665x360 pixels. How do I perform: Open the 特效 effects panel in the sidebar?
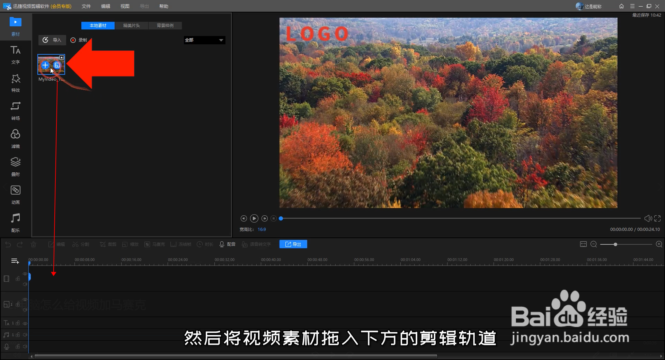click(x=15, y=83)
